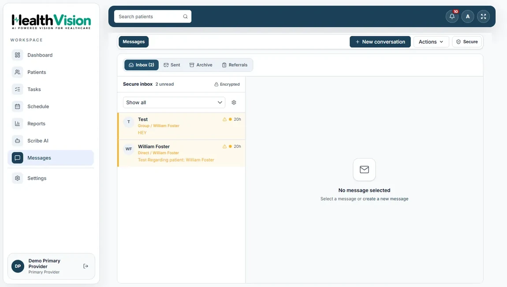This screenshot has height=287, width=507.
Task: Click the Demo Primary Provider profile card
Action: tap(51, 266)
